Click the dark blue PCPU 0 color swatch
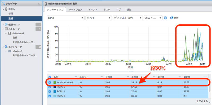Image resolution: width=212 pixels, height=105 pixels. tap(55, 87)
